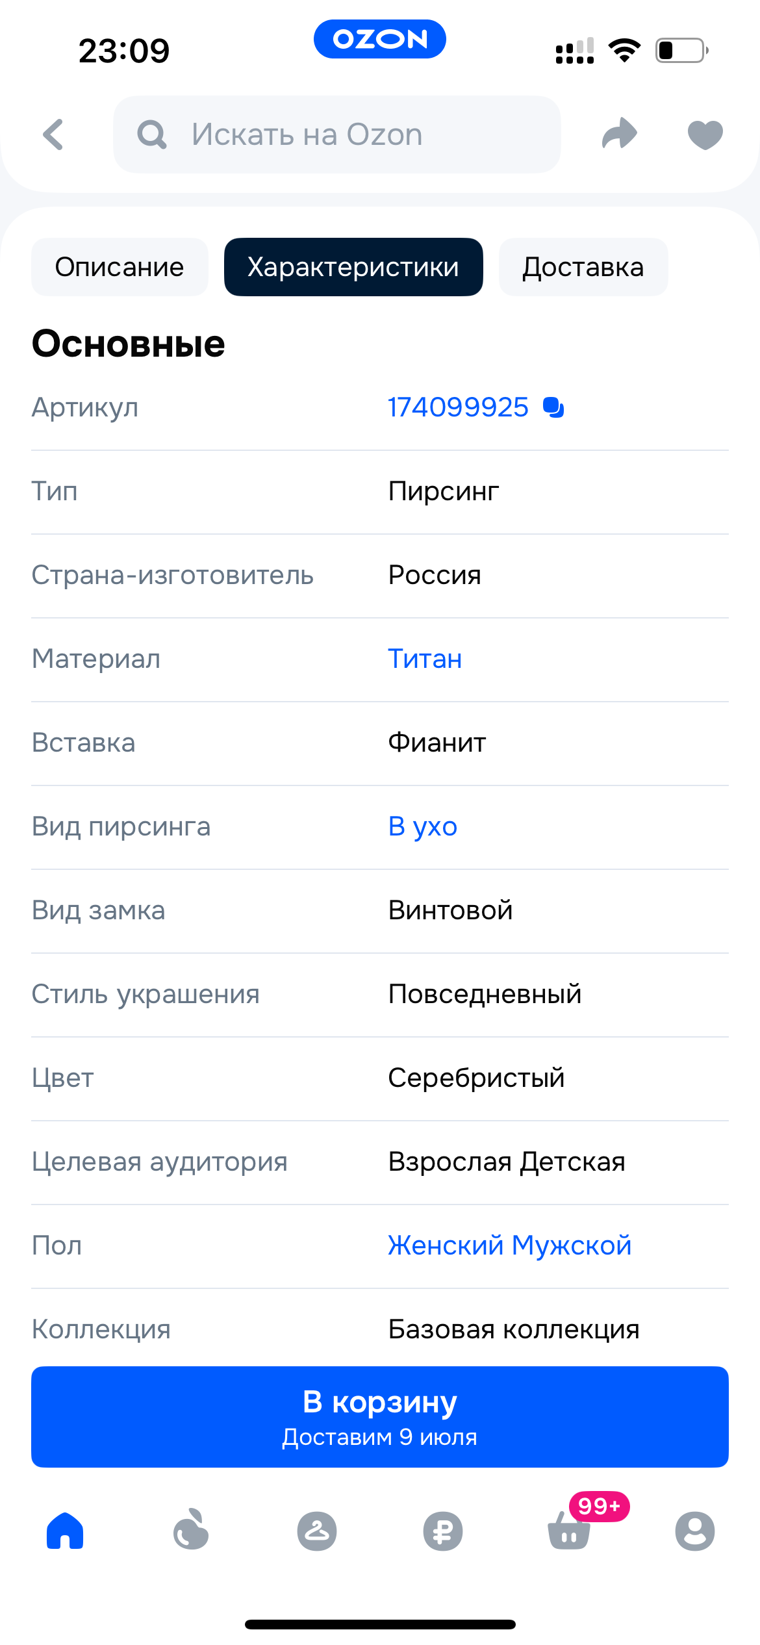Focus the Искать на Ozon search field
The image size is (760, 1645).
(337, 134)
